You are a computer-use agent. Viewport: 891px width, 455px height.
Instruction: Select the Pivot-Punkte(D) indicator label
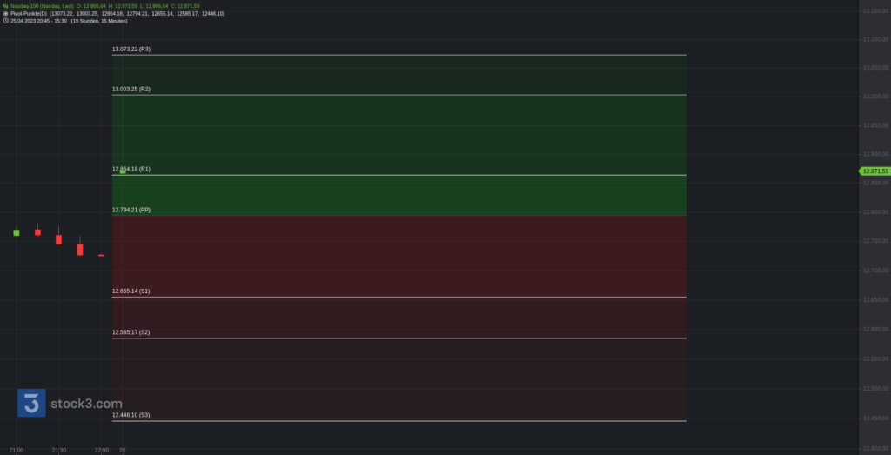tap(29, 13)
